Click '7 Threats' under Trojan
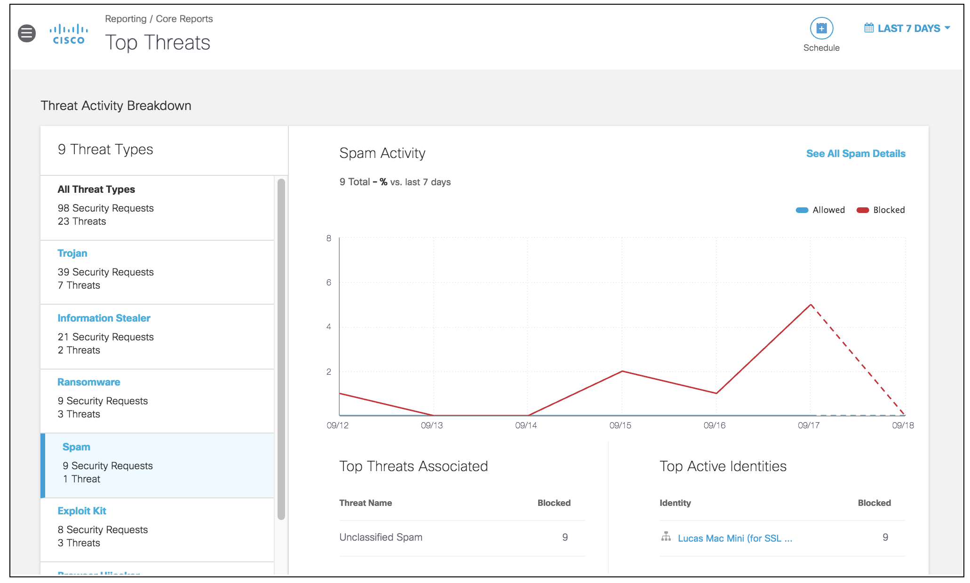This screenshot has height=583, width=970. [x=79, y=285]
